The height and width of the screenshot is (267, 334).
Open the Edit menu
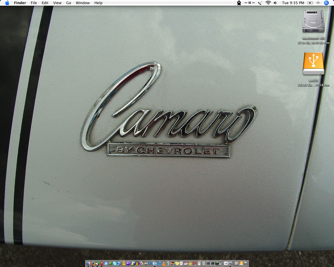point(45,3)
